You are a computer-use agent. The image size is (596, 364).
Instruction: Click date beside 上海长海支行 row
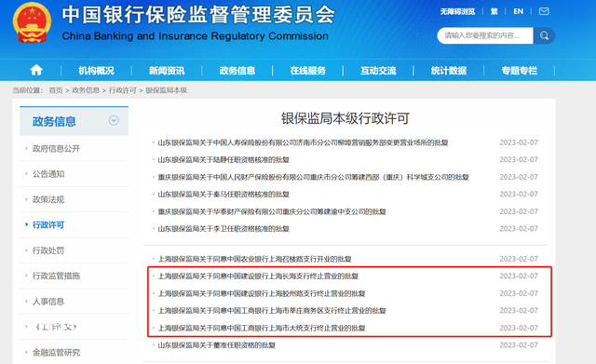pos(519,276)
